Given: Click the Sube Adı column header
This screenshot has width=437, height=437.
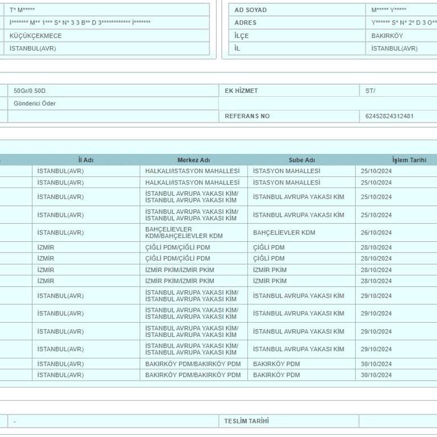Looking at the screenshot, I should [302, 160].
